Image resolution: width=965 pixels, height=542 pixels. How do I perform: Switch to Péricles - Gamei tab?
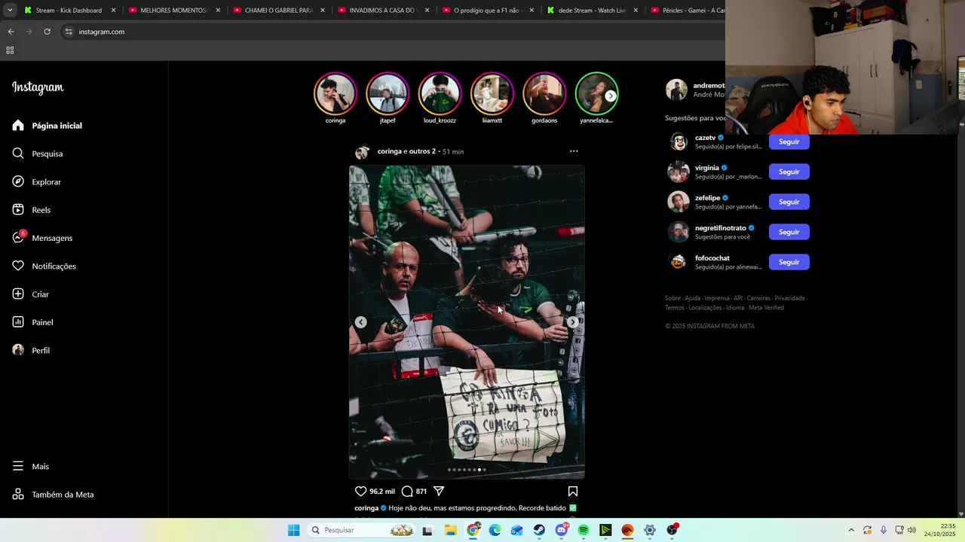(x=687, y=11)
